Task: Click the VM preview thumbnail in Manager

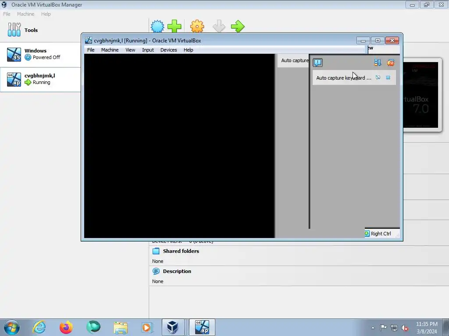Action: 420,95
